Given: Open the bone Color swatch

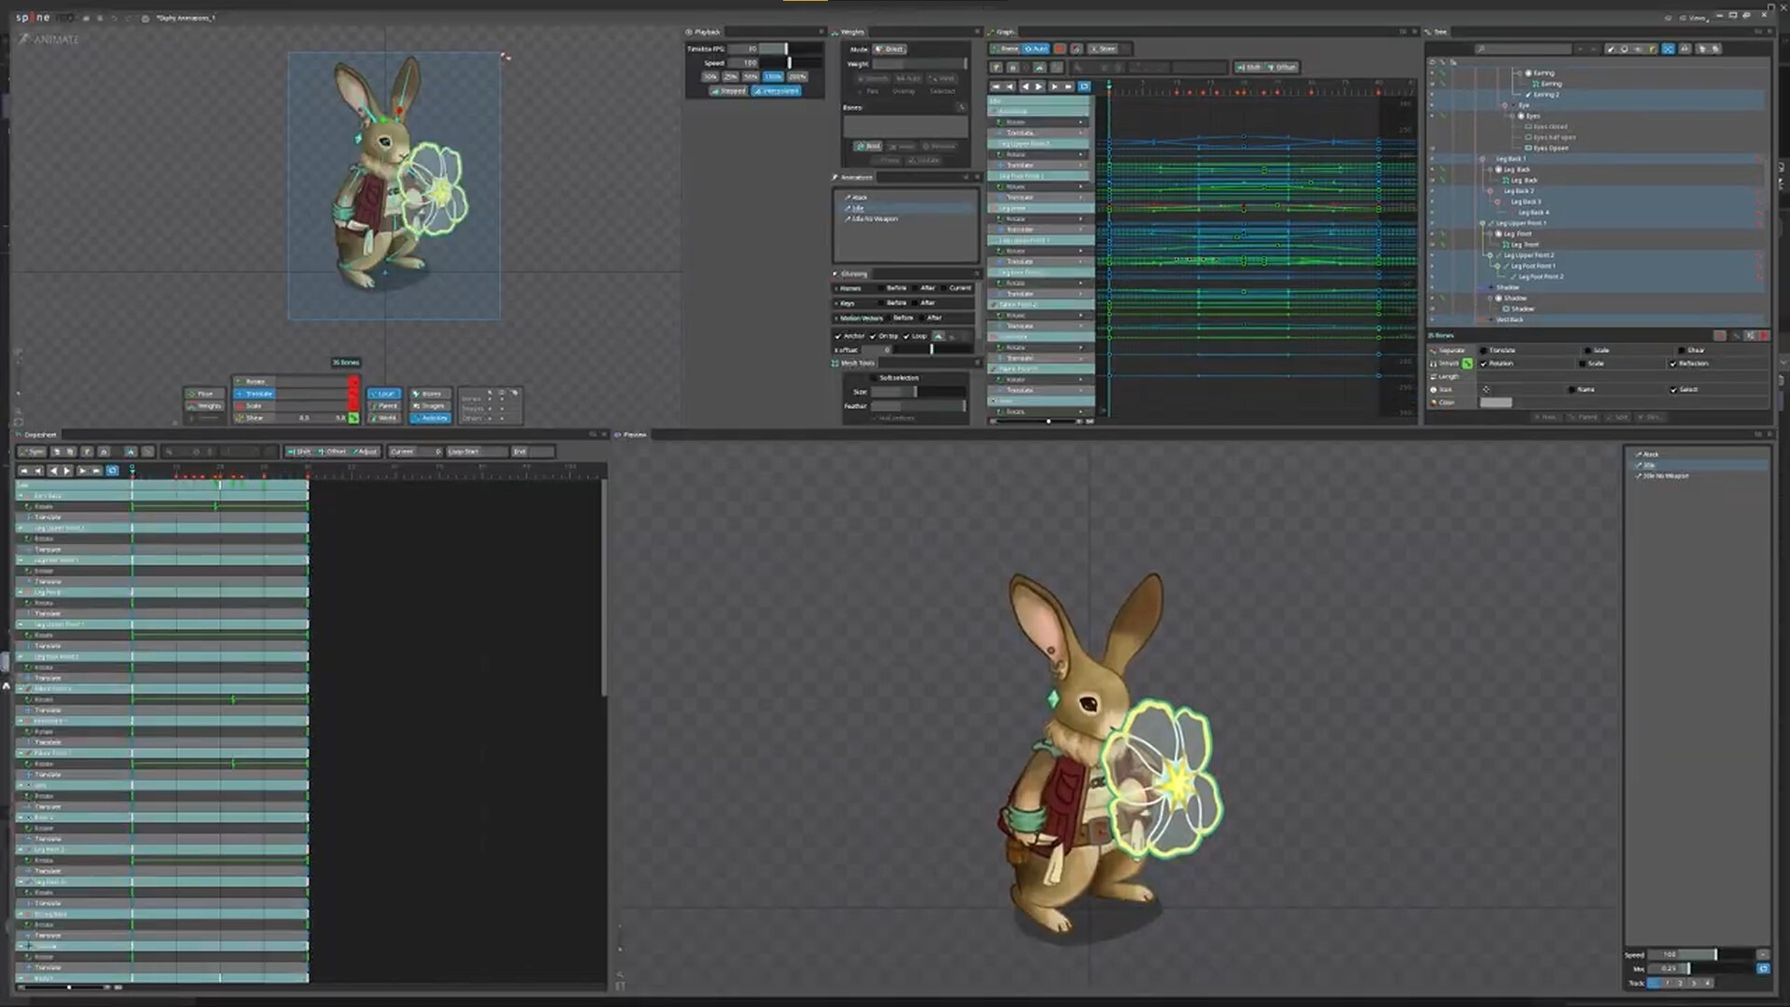Looking at the screenshot, I should pos(1495,403).
